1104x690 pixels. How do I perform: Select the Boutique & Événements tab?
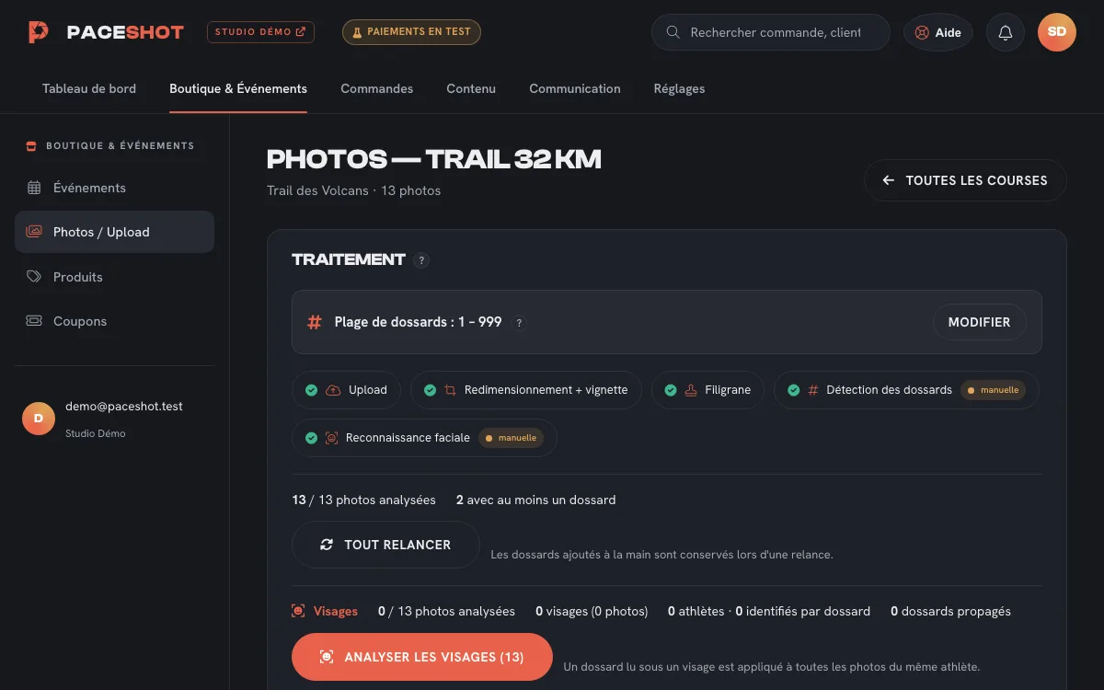(238, 88)
